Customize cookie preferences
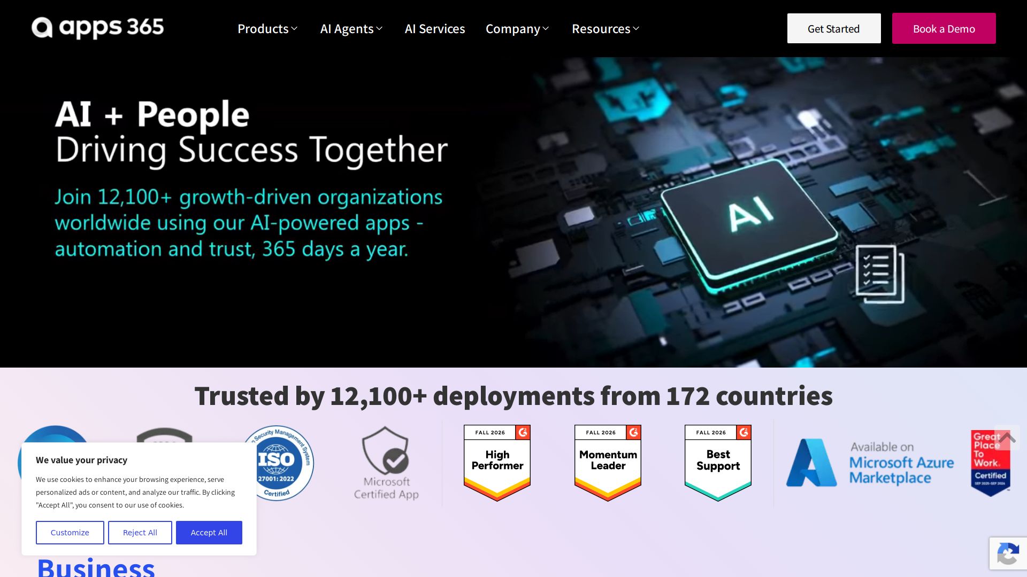This screenshot has height=577, width=1027. pos(70,533)
